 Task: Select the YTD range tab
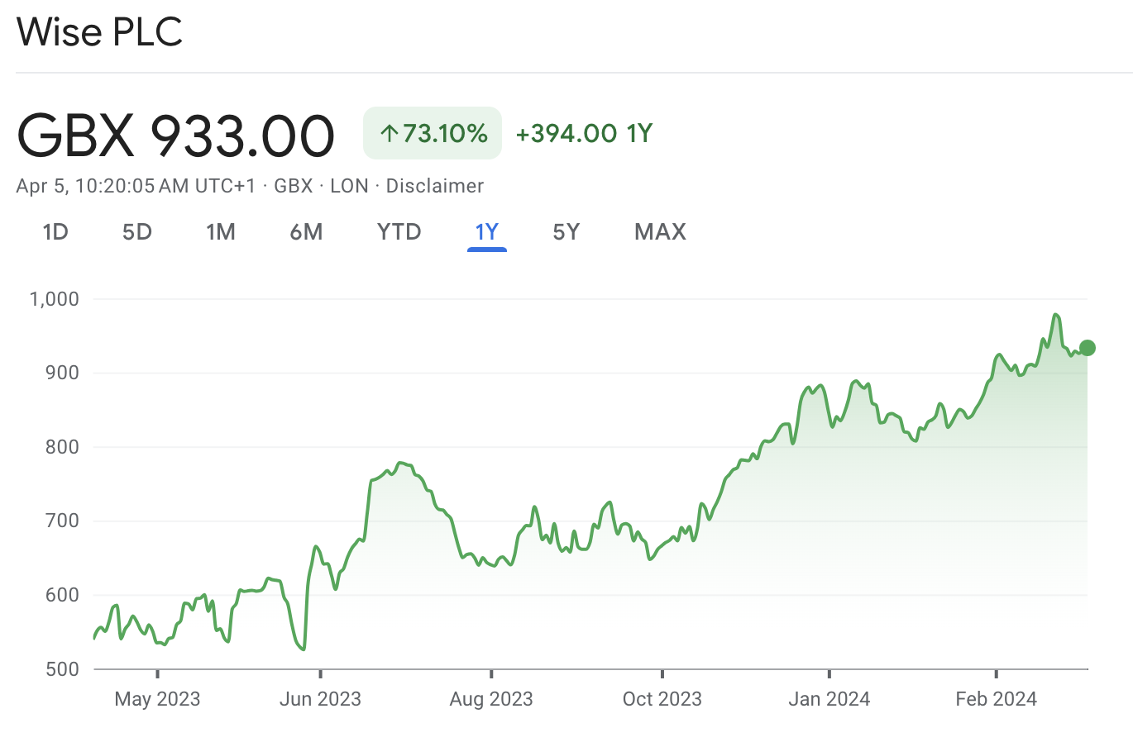coord(399,232)
